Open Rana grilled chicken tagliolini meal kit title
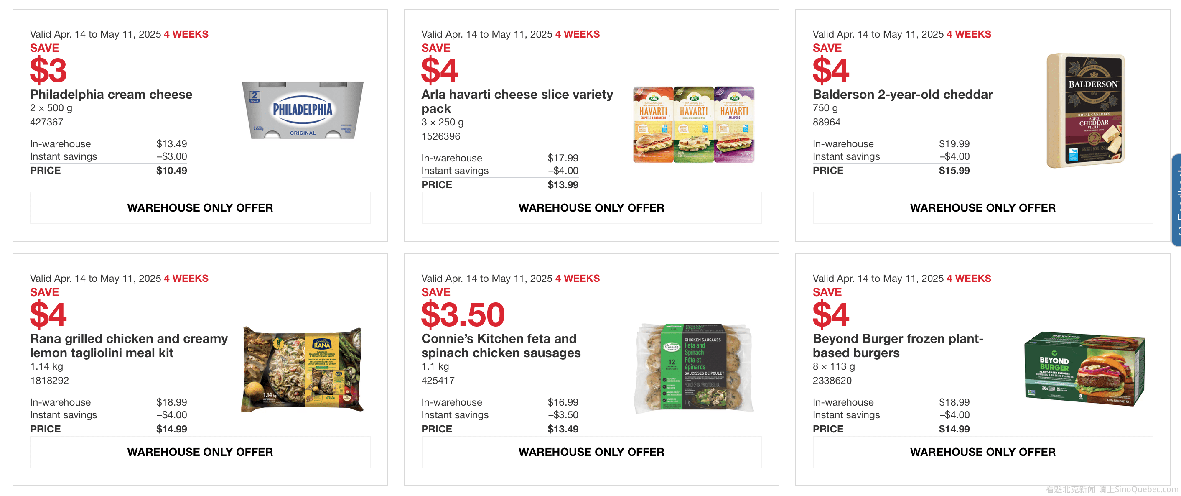 pyautogui.click(x=129, y=345)
